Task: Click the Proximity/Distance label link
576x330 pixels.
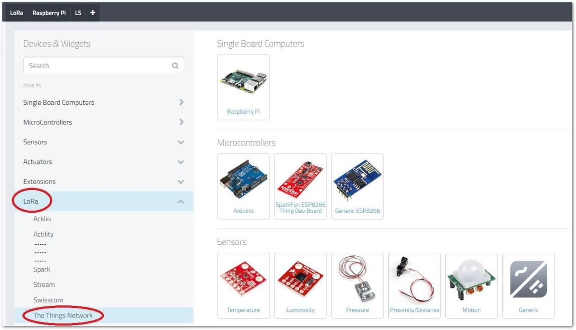Action: [414, 310]
